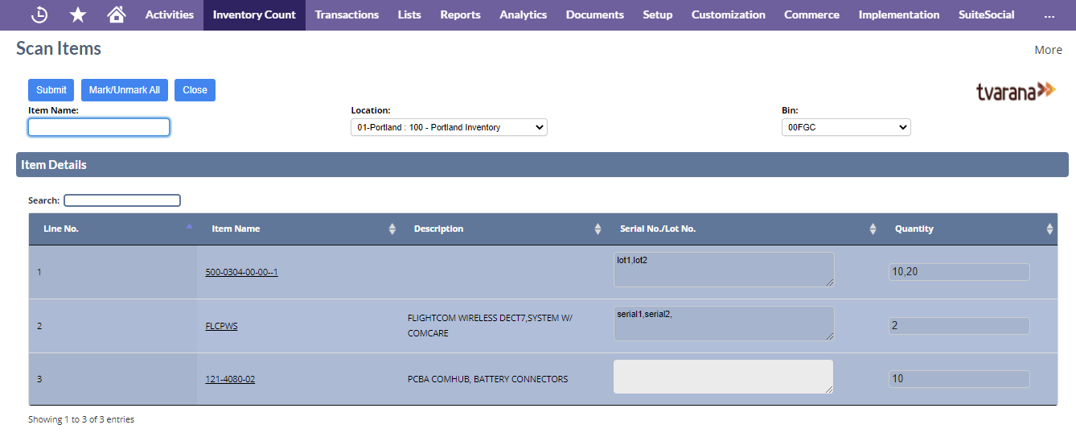Open the Bin dropdown showing 00FGC
The width and height of the screenshot is (1076, 437).
click(x=846, y=127)
